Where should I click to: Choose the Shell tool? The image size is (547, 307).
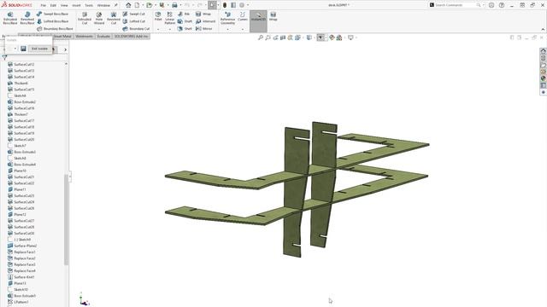(185, 28)
